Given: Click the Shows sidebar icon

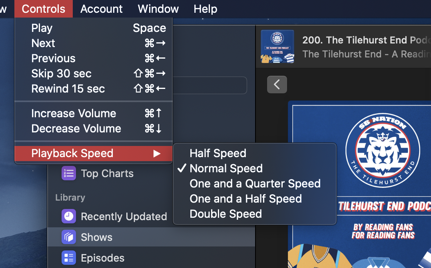Looking at the screenshot, I should [69, 237].
